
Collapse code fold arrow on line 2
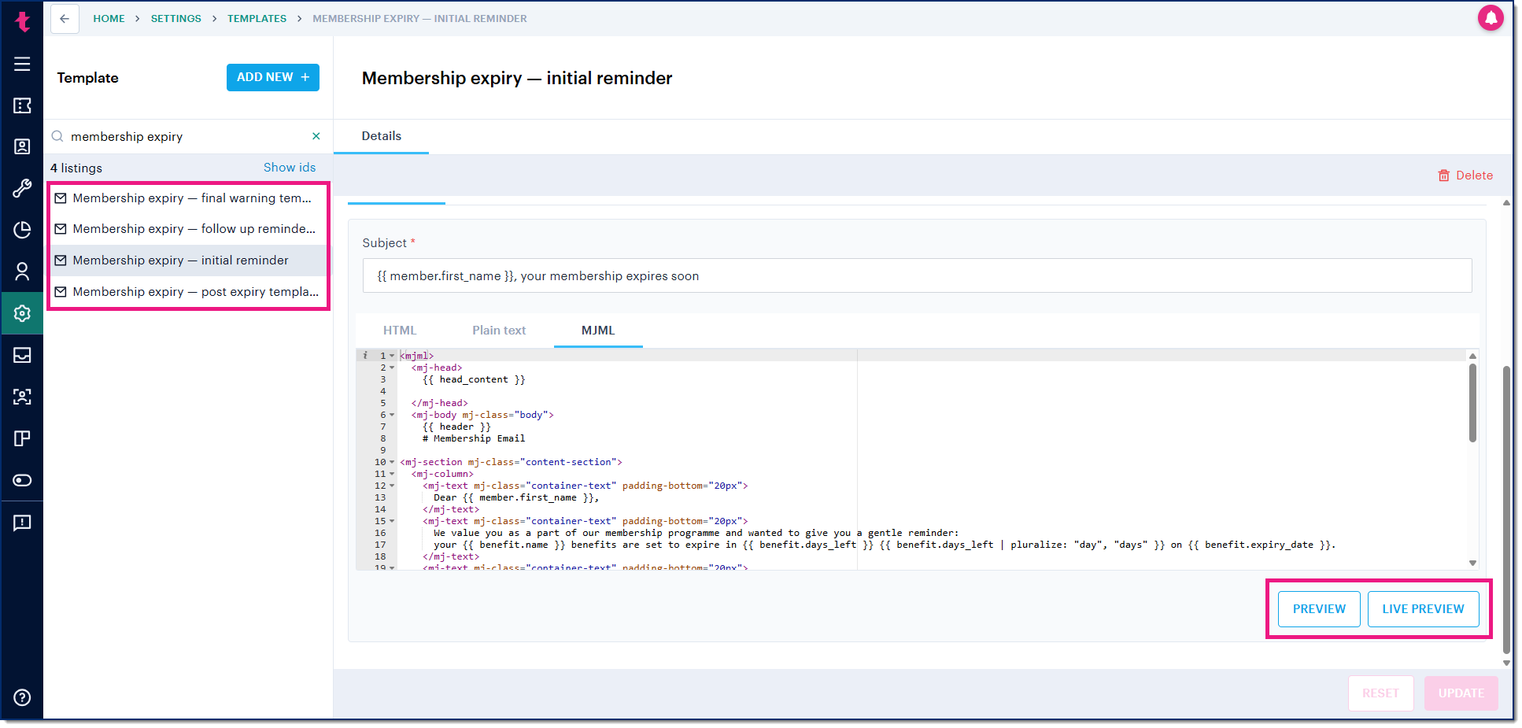pyautogui.click(x=392, y=368)
